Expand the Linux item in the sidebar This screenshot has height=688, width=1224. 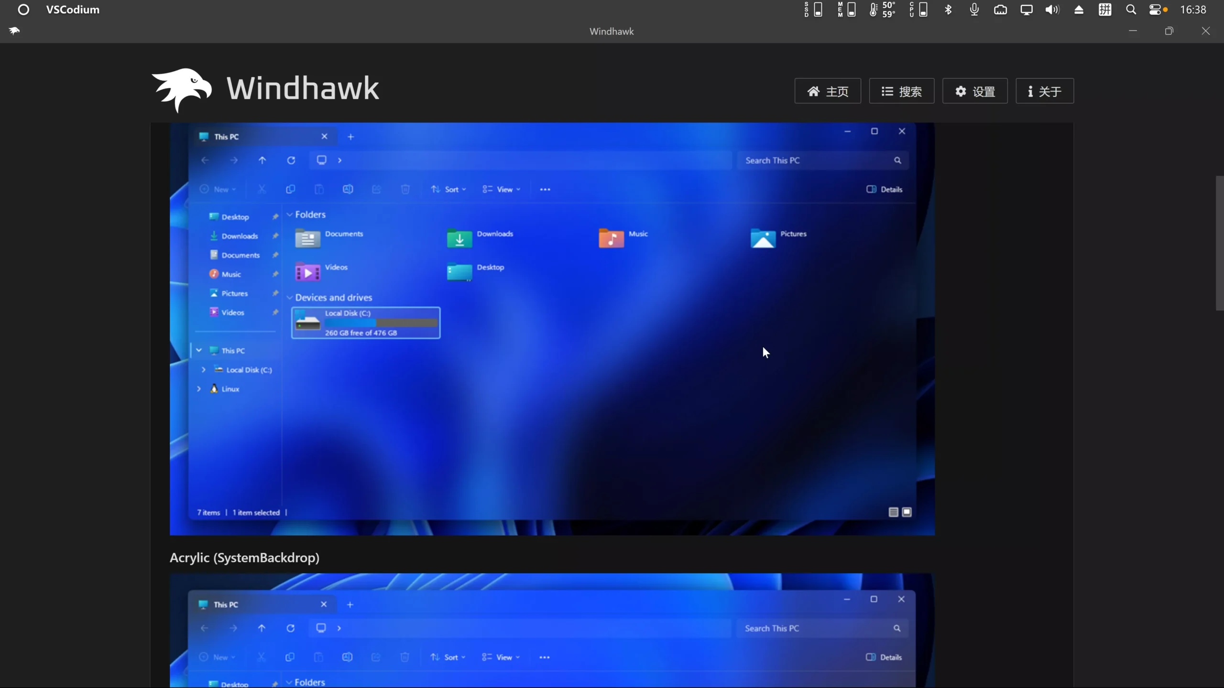pos(199,388)
